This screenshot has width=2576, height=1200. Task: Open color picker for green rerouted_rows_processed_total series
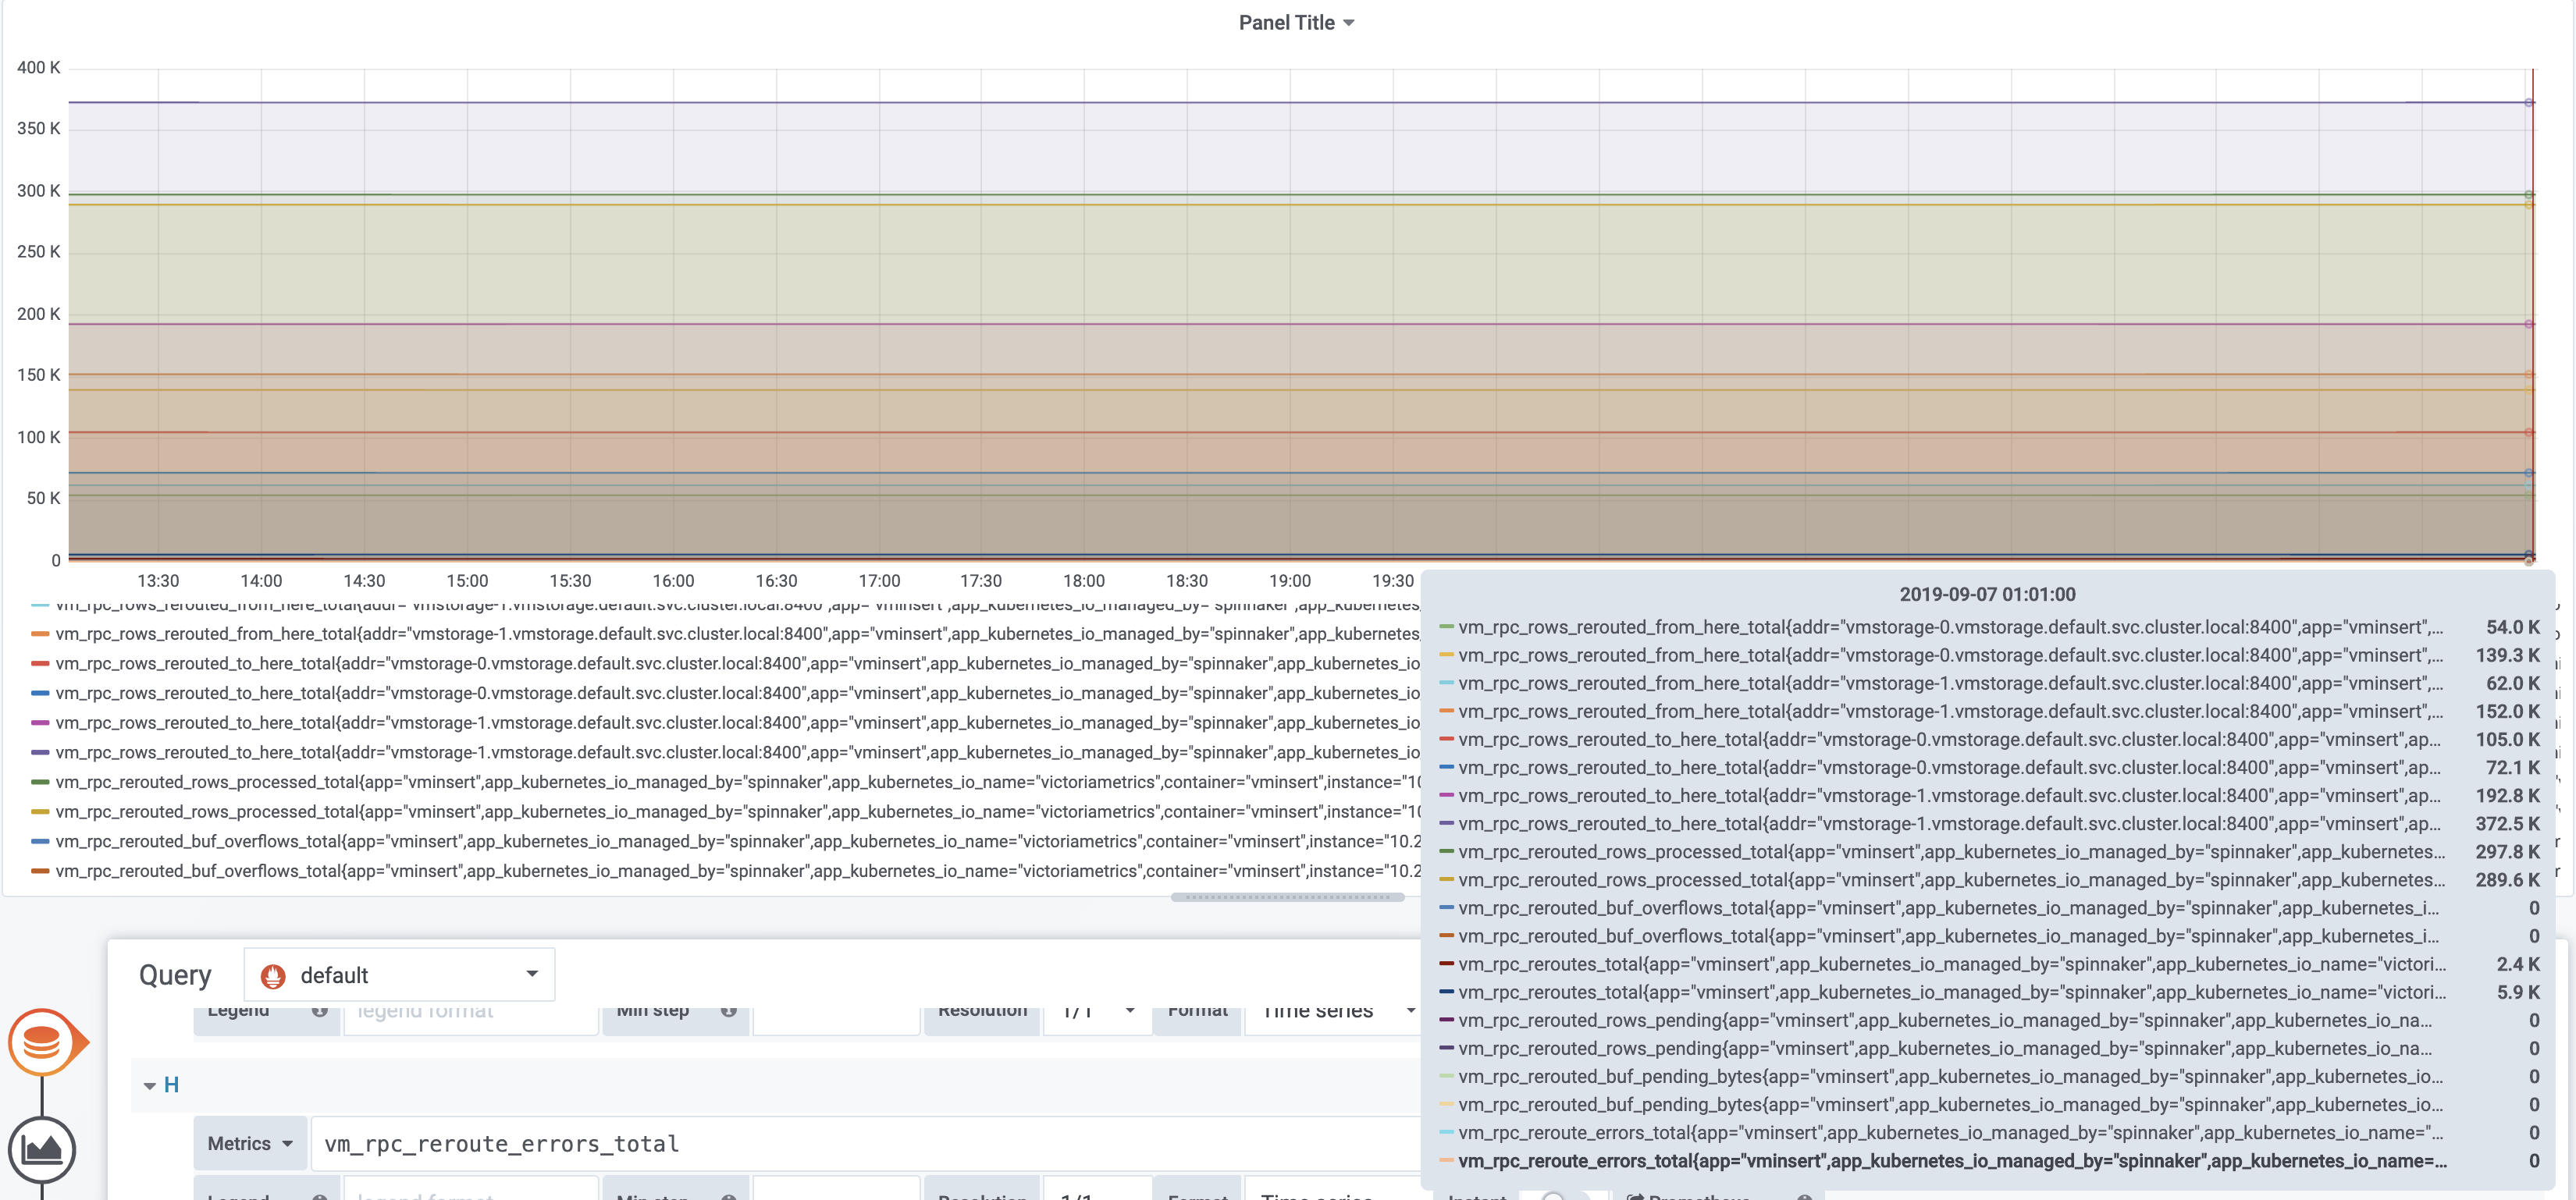click(x=40, y=781)
